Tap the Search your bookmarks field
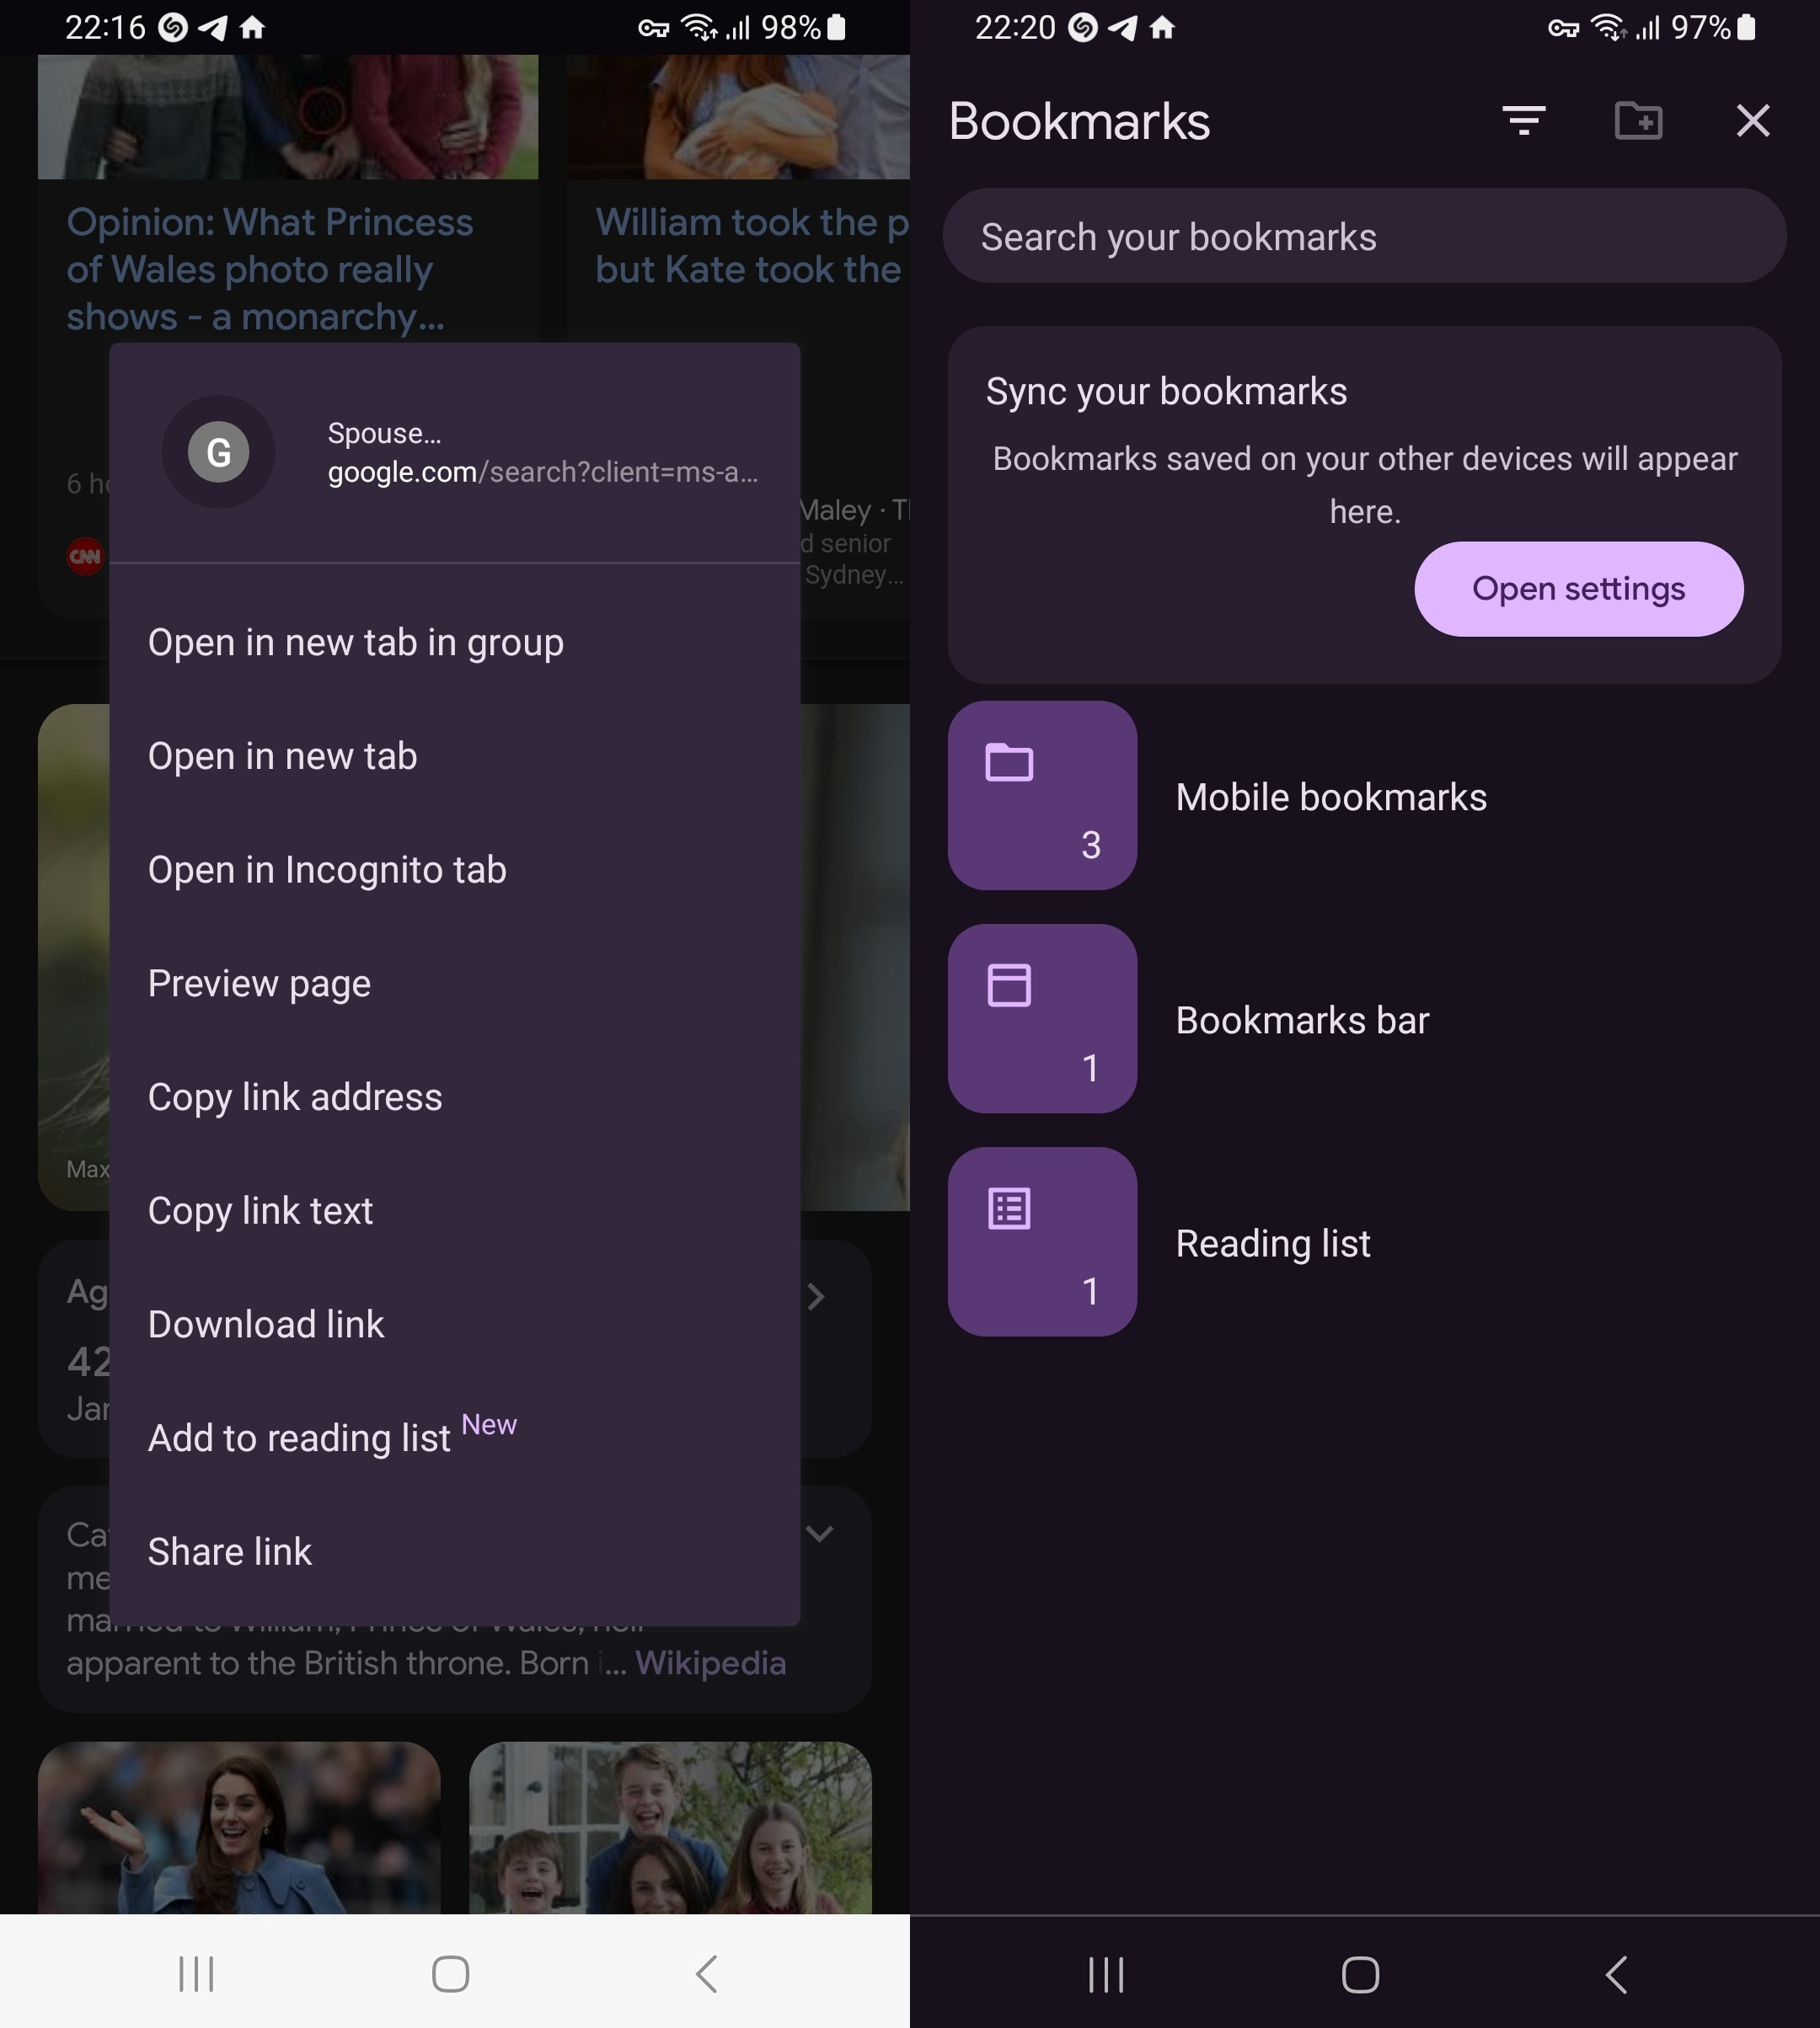This screenshot has width=1820, height=2028. click(1364, 237)
